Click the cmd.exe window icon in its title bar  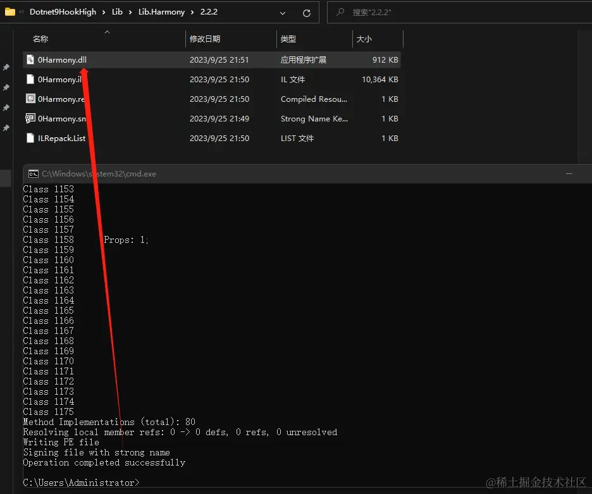34,174
